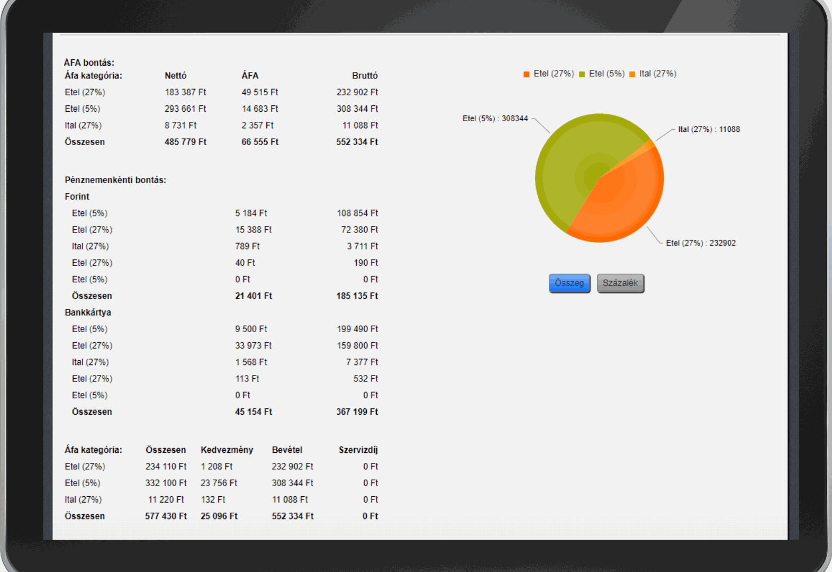The width and height of the screenshot is (832, 572).
Task: Click the 'Etel (5%) : 308344' chart label
Action: tap(495, 119)
